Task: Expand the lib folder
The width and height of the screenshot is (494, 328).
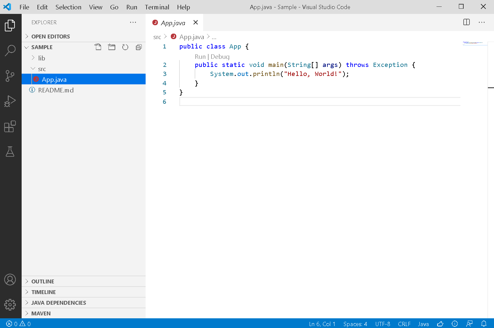Action: [x=84, y=58]
